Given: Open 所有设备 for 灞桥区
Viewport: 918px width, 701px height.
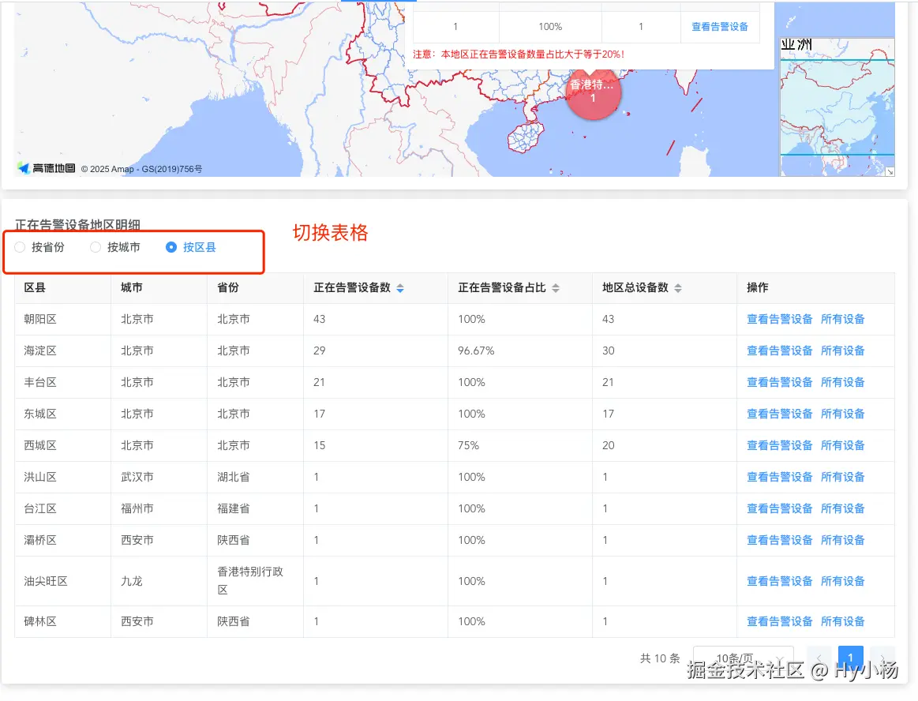Looking at the screenshot, I should [x=842, y=541].
